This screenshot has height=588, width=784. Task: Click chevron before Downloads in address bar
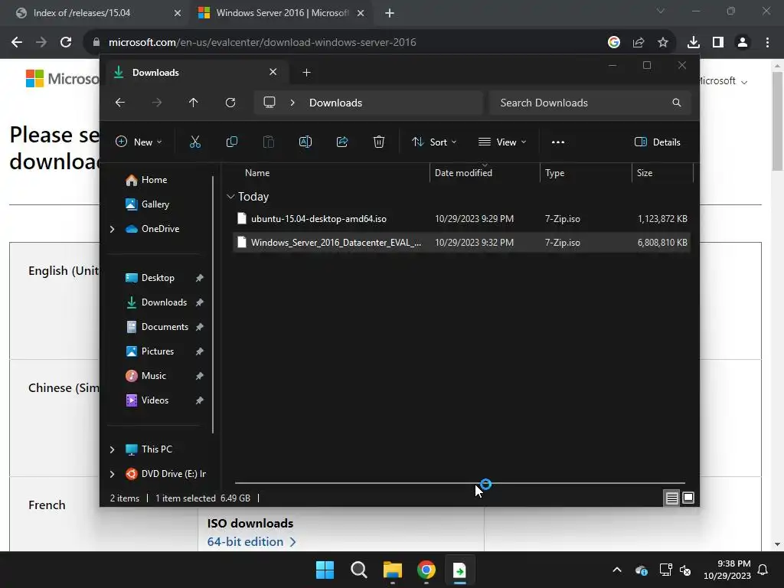point(292,103)
